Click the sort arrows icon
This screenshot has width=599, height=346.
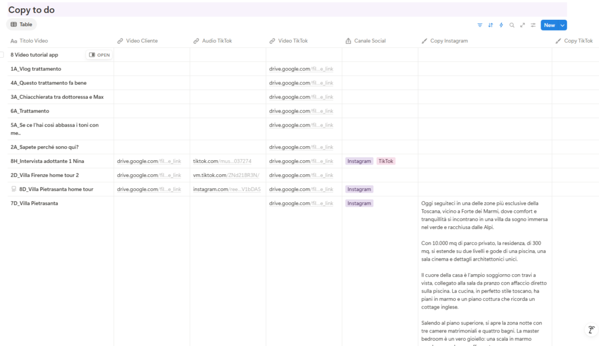pos(491,25)
